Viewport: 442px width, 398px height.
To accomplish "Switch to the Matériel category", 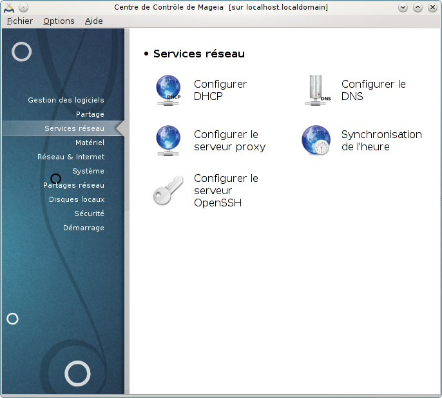I will (90, 143).
